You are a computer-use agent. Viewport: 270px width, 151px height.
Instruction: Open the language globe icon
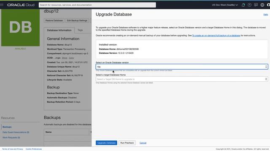pos(262,5)
